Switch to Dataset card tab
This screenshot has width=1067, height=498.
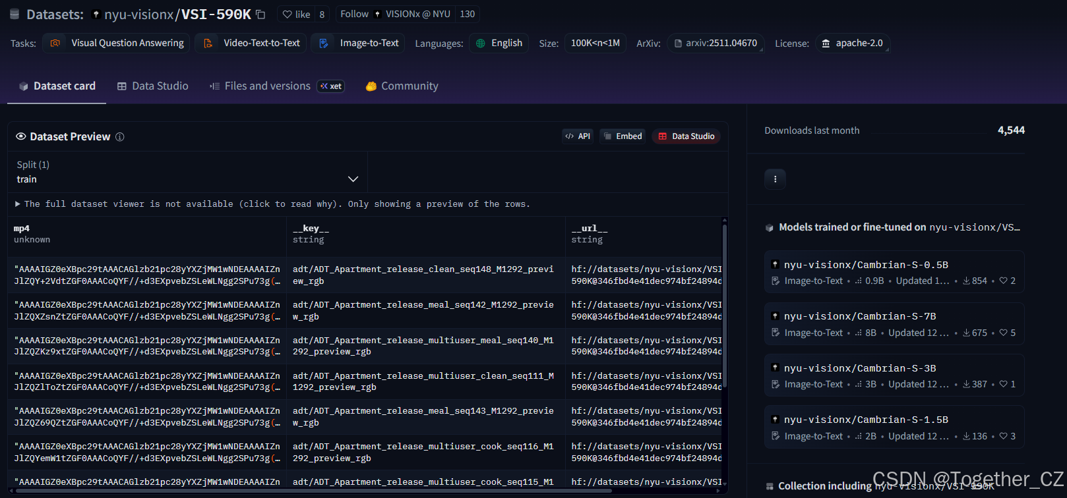tap(57, 86)
